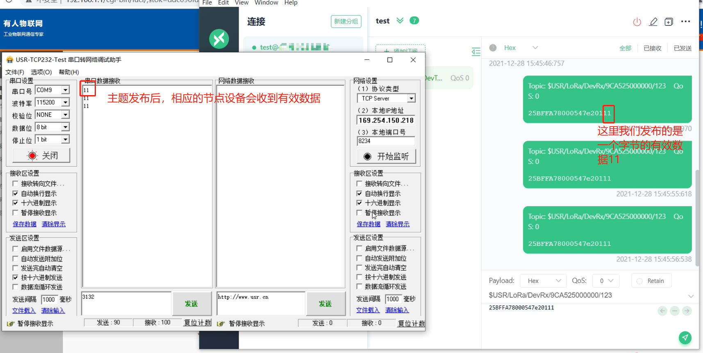Enable left panel 数据流循环发送 checkbox
This screenshot has width=703, height=353.
[x=16, y=287]
